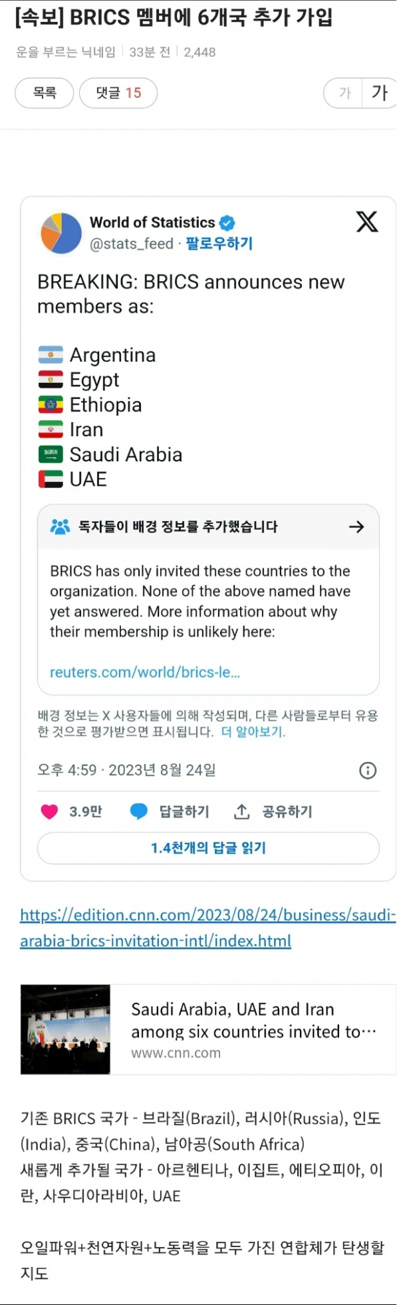Screen dimensions: 399x1305
Task: Follow the account with 팔로우하기
Action: point(219,243)
